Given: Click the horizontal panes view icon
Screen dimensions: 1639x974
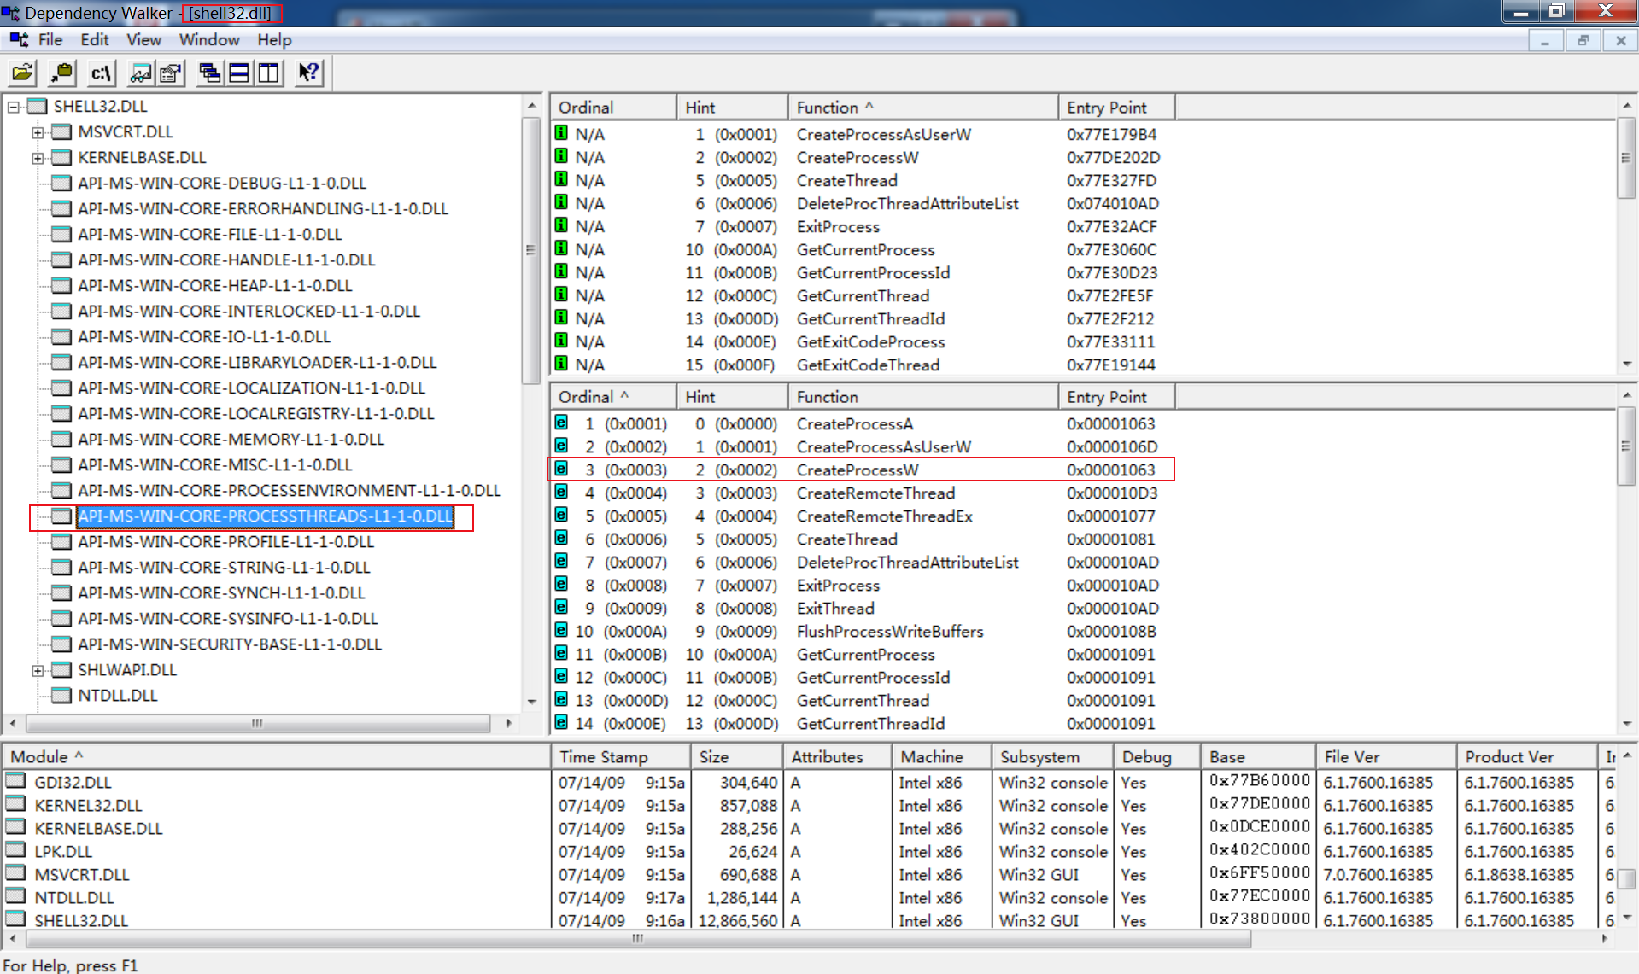Looking at the screenshot, I should point(238,73).
